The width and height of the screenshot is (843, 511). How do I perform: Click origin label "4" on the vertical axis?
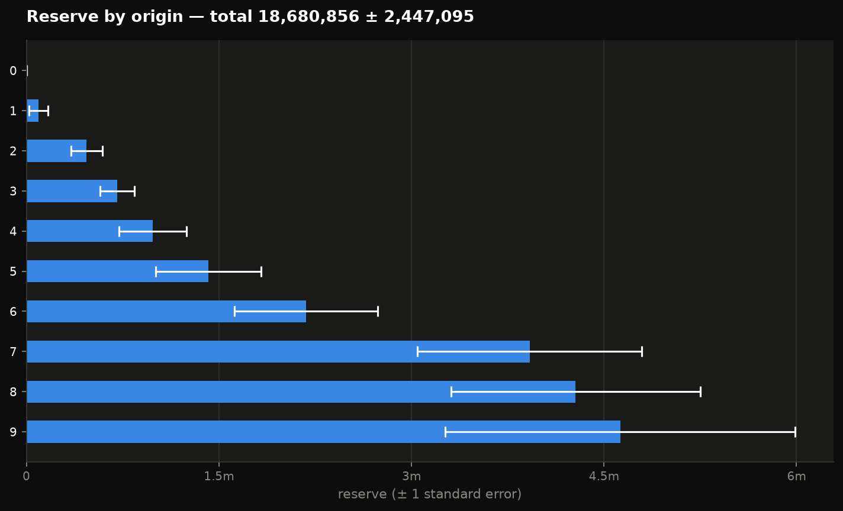point(13,231)
